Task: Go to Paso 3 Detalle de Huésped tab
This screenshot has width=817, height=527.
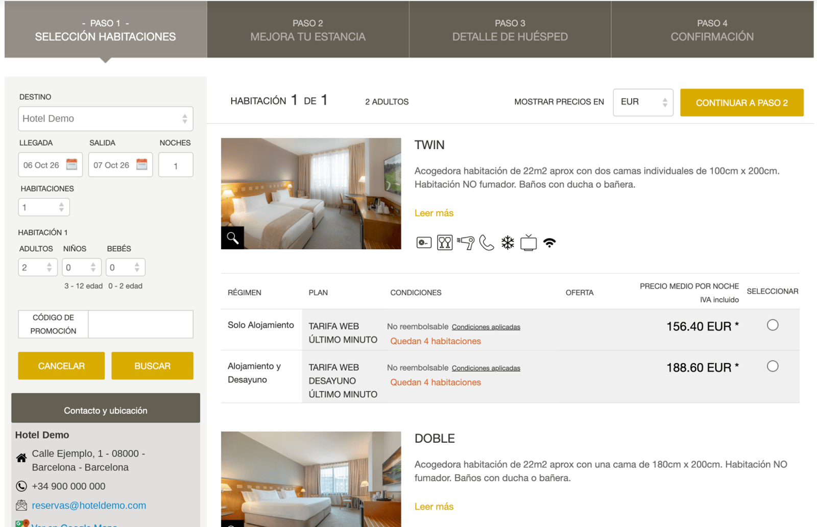Action: pyautogui.click(x=510, y=30)
